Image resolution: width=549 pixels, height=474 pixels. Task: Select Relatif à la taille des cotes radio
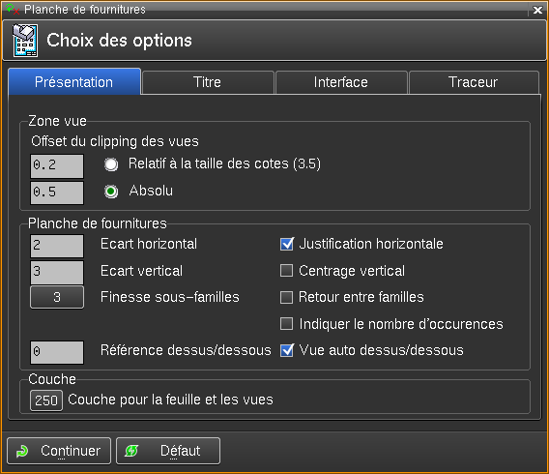point(111,164)
